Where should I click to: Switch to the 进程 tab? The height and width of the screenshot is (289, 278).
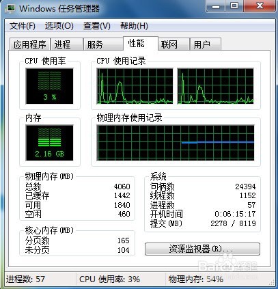pyautogui.click(x=66, y=44)
